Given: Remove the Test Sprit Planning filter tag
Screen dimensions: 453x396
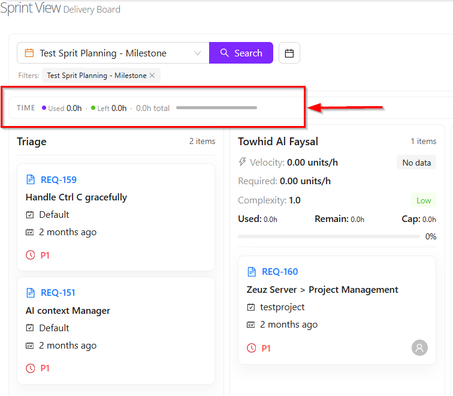Looking at the screenshot, I should point(152,76).
